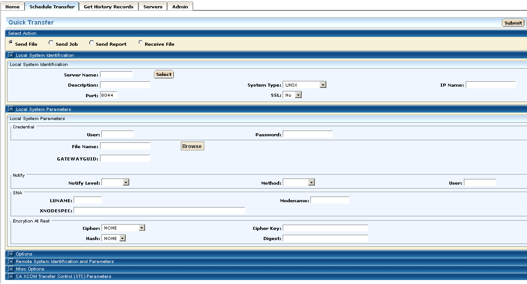Select the Send Report option
Image resolution: width=527 pixels, height=284 pixels.
(x=91, y=43)
